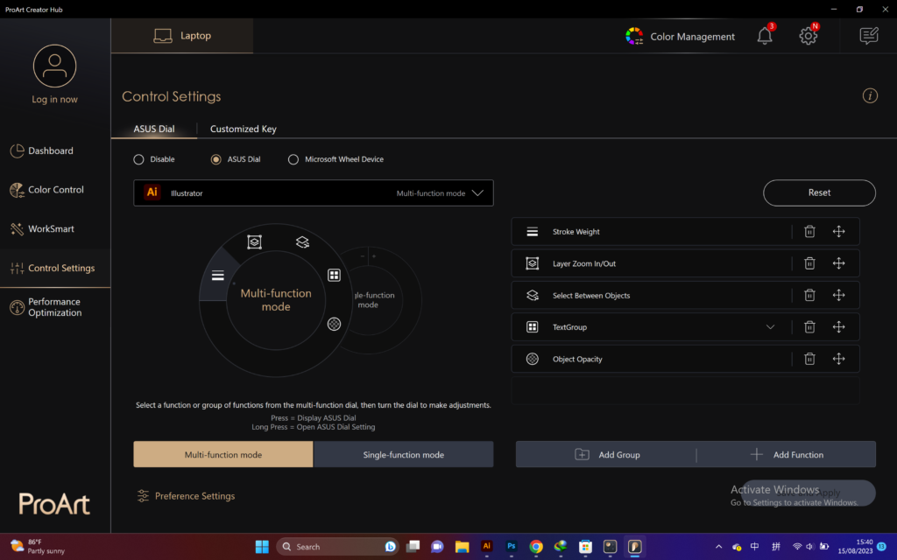The width and height of the screenshot is (897, 560).
Task: Open File Explorer from the taskbar
Action: (463, 546)
